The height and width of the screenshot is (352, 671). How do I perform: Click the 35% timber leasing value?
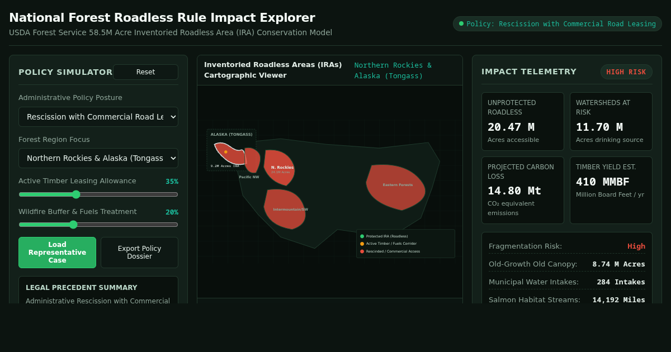click(x=172, y=182)
